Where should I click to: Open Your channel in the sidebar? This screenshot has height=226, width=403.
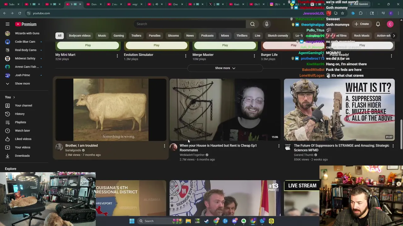[x=24, y=105]
